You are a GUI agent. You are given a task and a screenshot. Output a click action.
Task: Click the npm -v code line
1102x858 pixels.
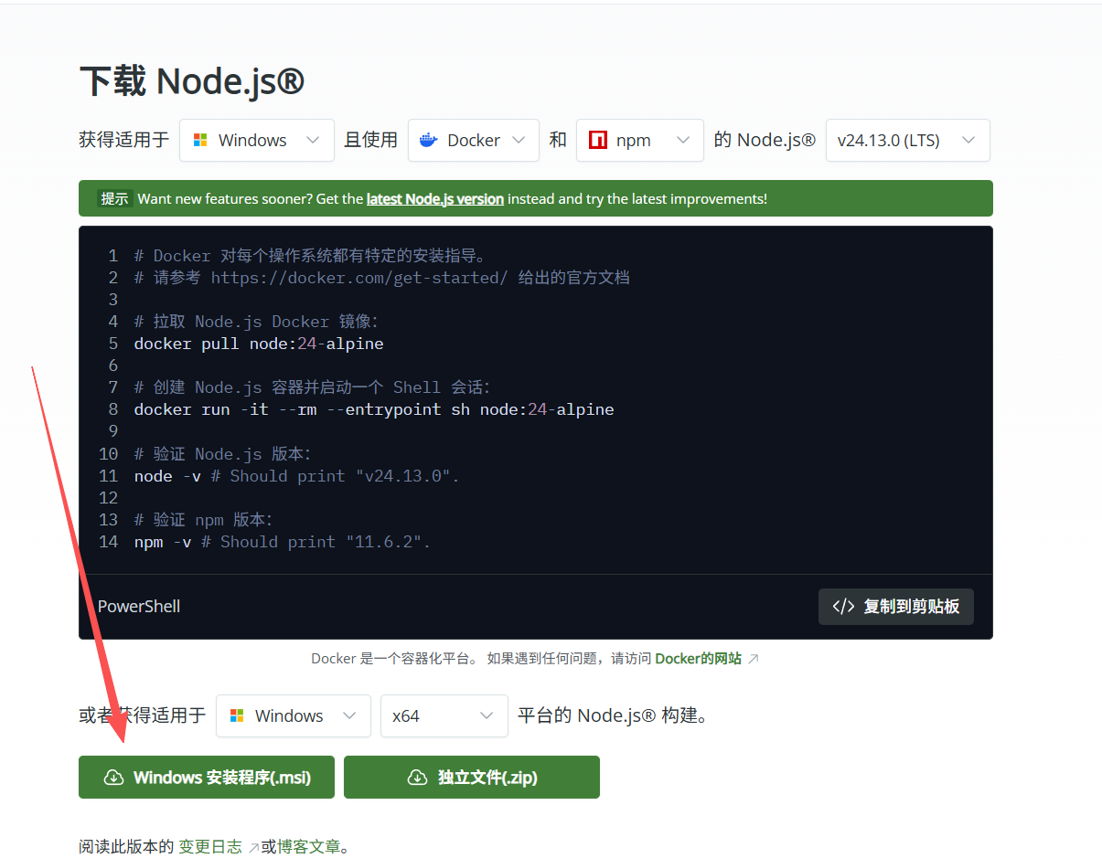tap(282, 542)
